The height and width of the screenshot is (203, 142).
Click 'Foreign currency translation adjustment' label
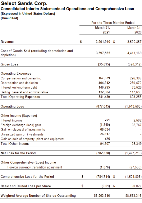[x=35, y=167]
